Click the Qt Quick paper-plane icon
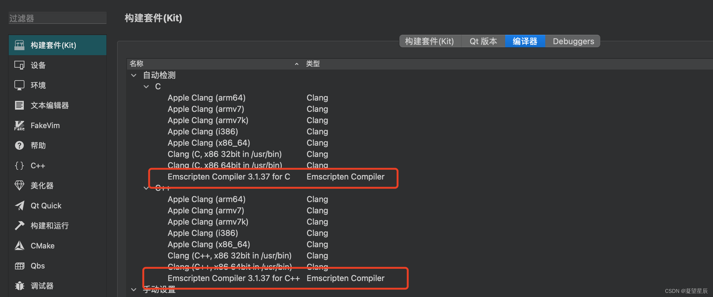The height and width of the screenshot is (297, 713). pyautogui.click(x=19, y=206)
